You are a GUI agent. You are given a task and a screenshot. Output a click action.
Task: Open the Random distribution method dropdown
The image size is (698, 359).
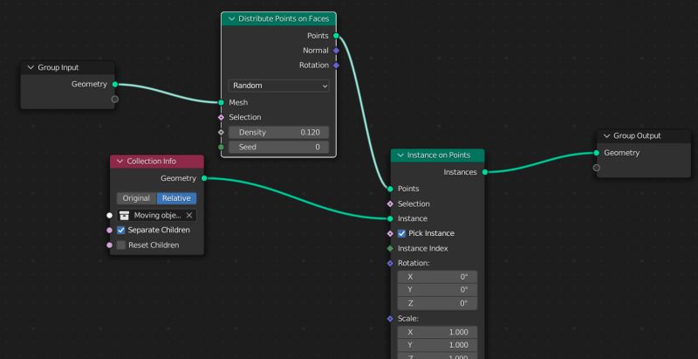[279, 86]
